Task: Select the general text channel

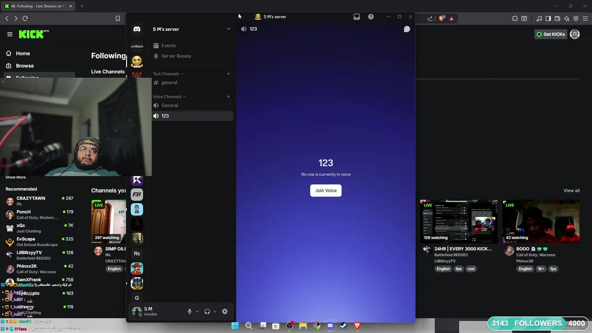Action: 192,83
